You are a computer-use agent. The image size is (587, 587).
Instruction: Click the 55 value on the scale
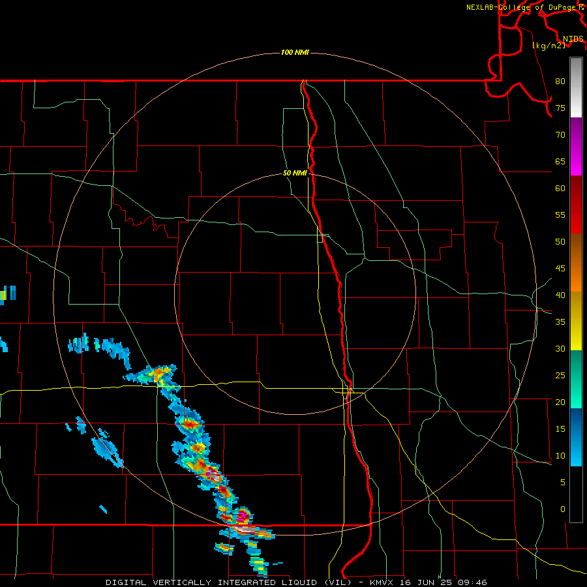560,215
